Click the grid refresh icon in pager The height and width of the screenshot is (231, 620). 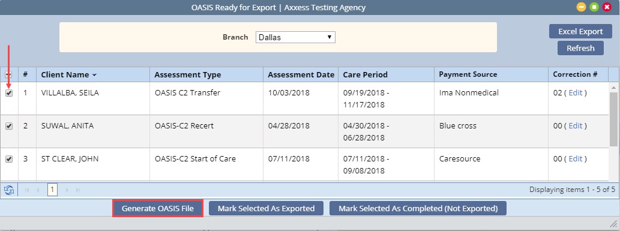click(9, 190)
